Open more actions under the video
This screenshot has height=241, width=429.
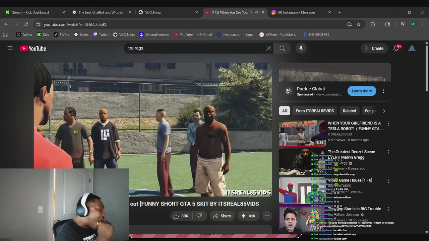tap(267, 216)
